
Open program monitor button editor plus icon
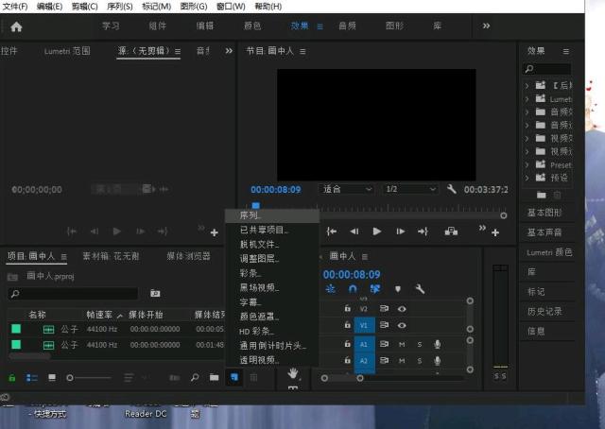point(495,232)
